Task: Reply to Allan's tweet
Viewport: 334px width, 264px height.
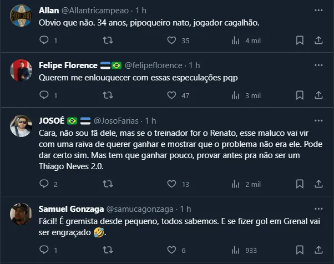Action: [x=44, y=40]
